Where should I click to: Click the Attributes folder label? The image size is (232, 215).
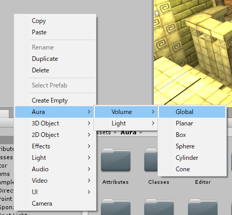point(115,182)
